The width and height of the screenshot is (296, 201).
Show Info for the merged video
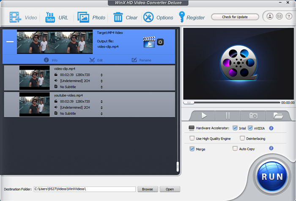(x=51, y=60)
